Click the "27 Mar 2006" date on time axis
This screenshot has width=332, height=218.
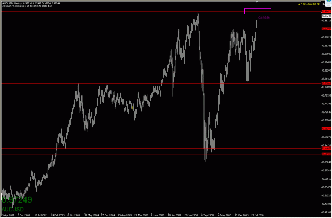click(x=141, y=215)
